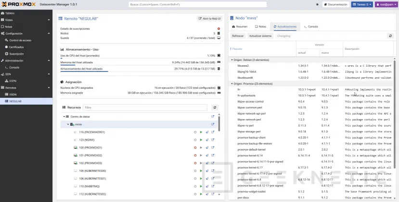This screenshot has width=399, height=202.
Task: Click the Guests monitor icon
Action: pos(219,38)
